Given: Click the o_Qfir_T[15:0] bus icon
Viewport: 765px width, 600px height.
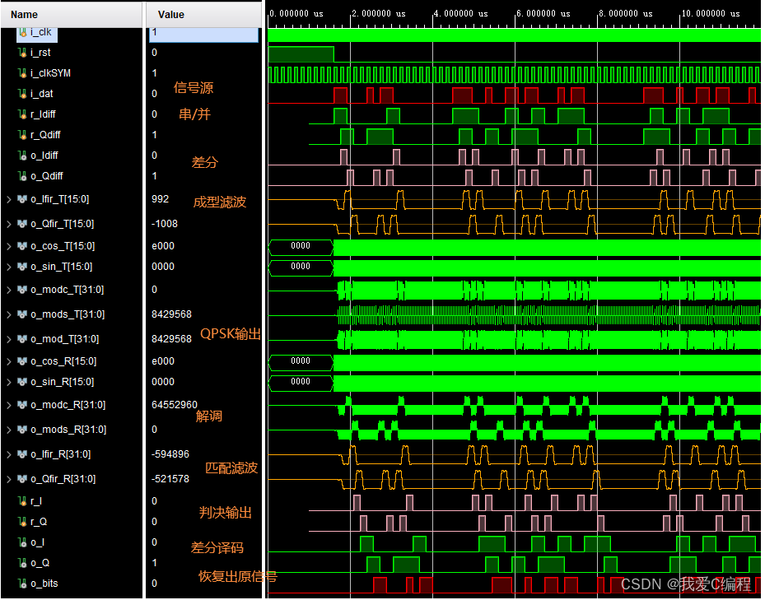Looking at the screenshot, I should (x=22, y=224).
